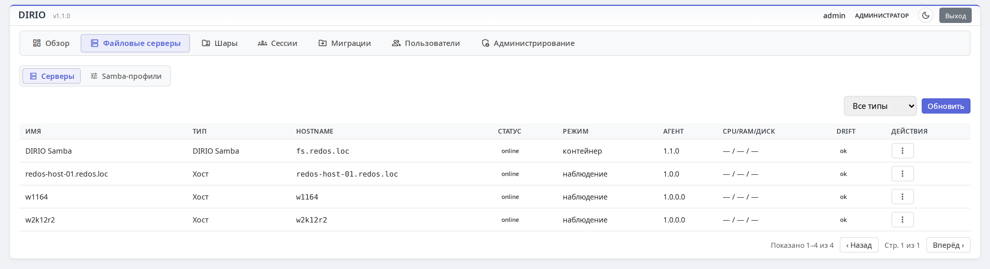Select the Серверы sub-tab
This screenshot has width=990, height=269.
[52, 76]
